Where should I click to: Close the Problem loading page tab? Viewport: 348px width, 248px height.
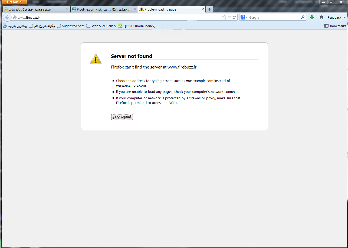[x=203, y=9]
